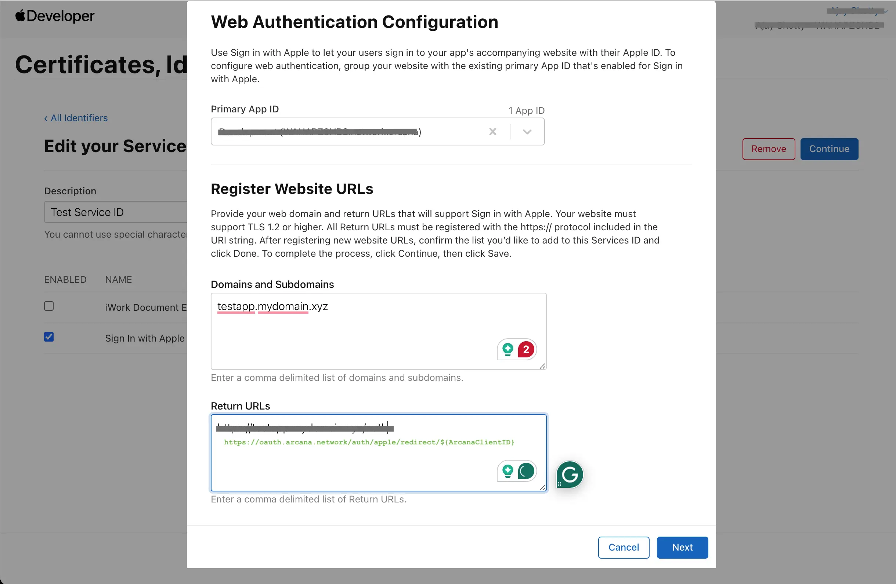Click the NAME column header

click(119, 280)
